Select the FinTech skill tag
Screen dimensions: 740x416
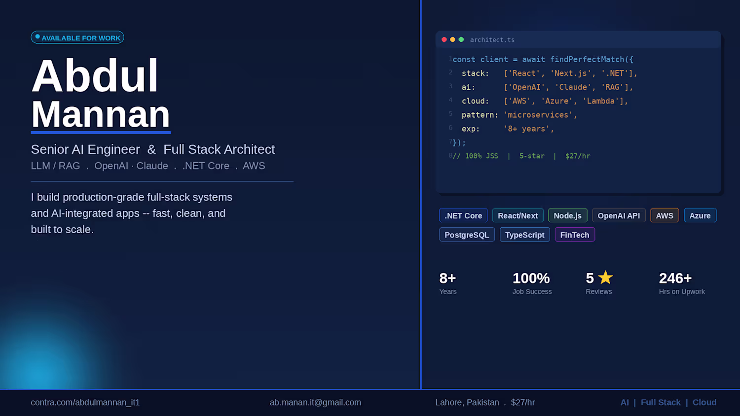(575, 235)
